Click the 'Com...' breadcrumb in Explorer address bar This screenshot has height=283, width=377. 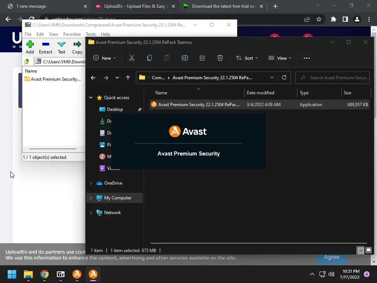click(x=158, y=77)
